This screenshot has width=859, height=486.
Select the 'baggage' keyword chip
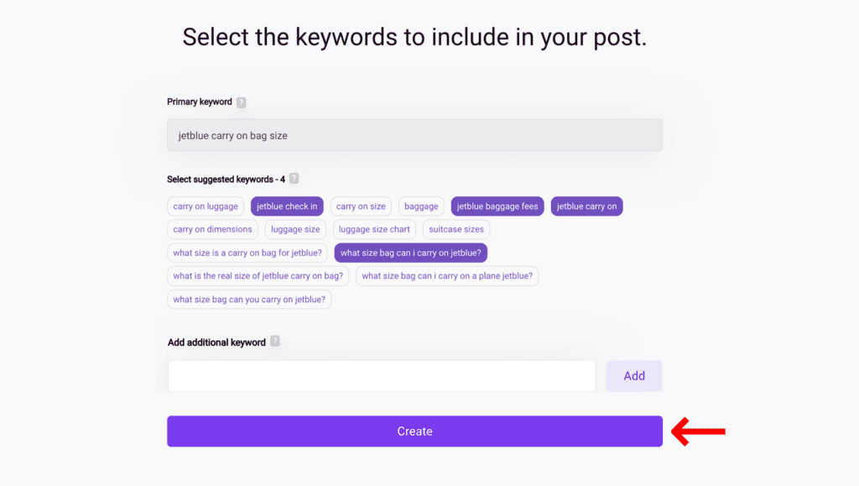tap(421, 206)
